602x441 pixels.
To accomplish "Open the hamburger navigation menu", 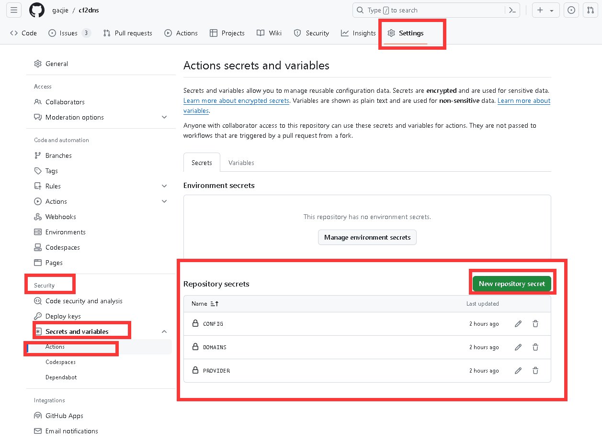I will pyautogui.click(x=14, y=10).
